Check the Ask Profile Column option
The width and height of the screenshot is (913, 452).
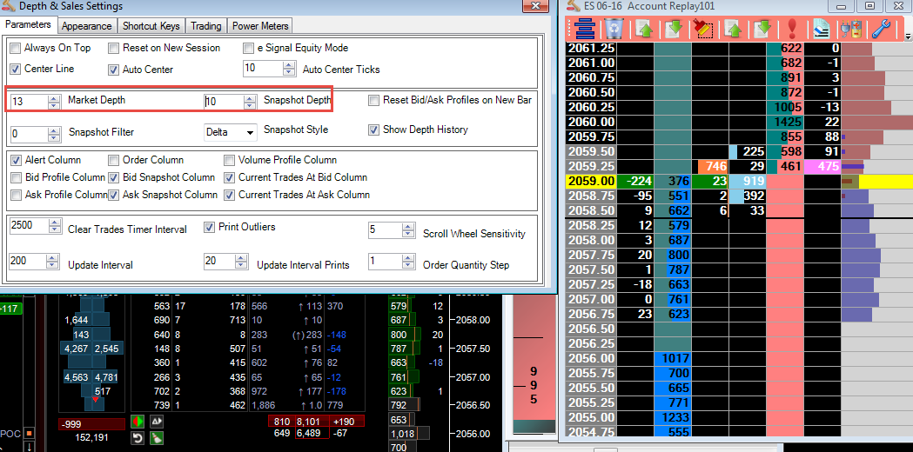click(16, 195)
